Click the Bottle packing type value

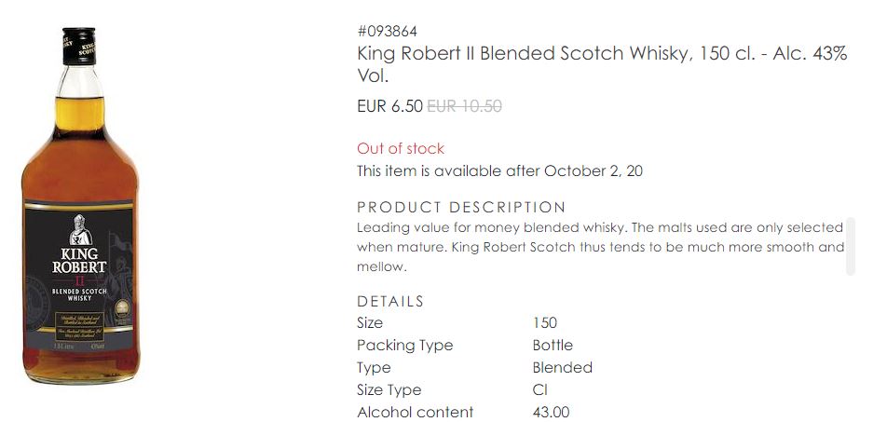(x=553, y=346)
